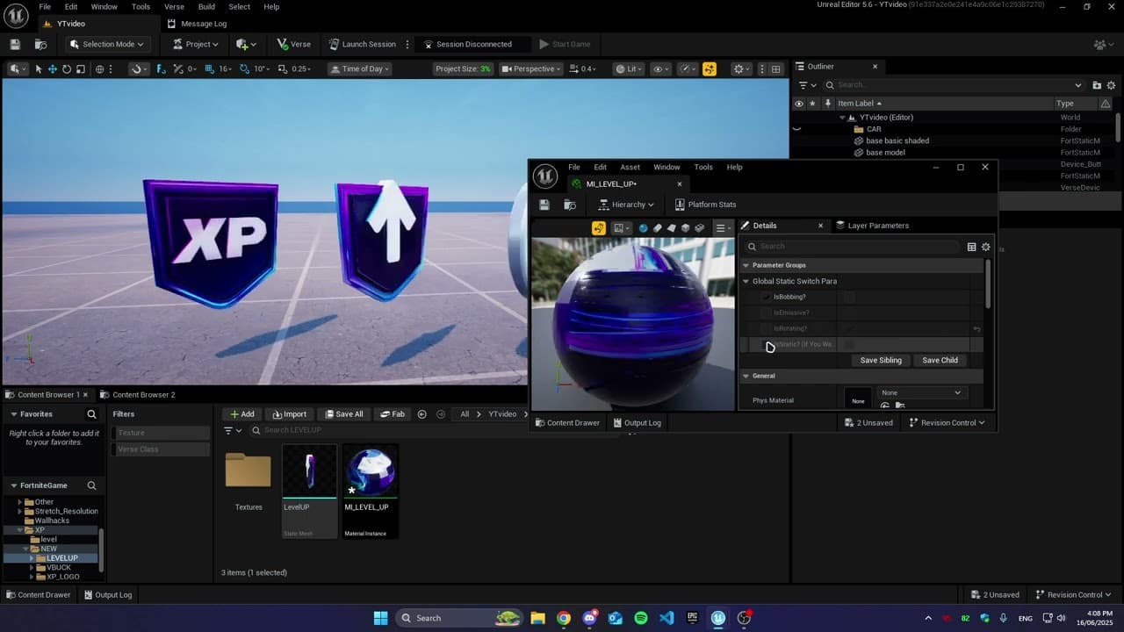Search FortniteGame folders using magnifier icon
The image size is (1124, 632).
point(91,485)
